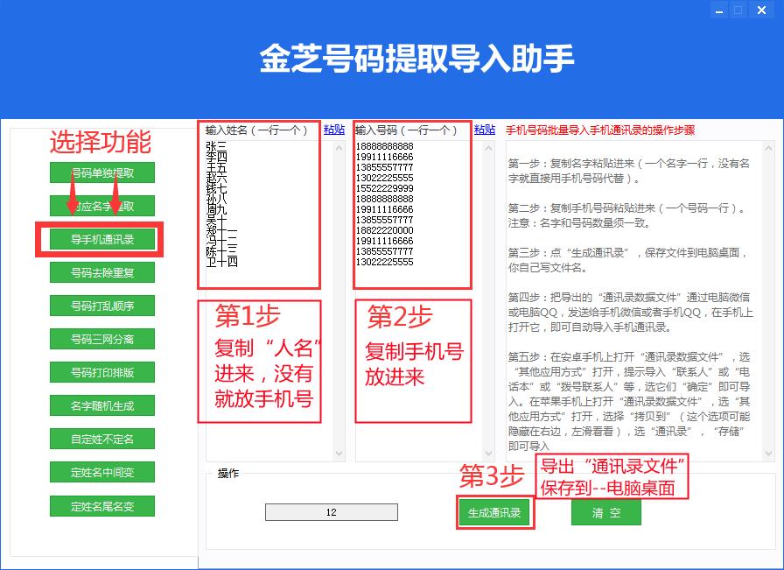Select the 对应名字提取 function
Viewport: 784px width, 570px height.
(101, 205)
